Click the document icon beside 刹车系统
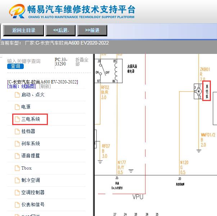This screenshot has height=216, width=217. point(17,144)
